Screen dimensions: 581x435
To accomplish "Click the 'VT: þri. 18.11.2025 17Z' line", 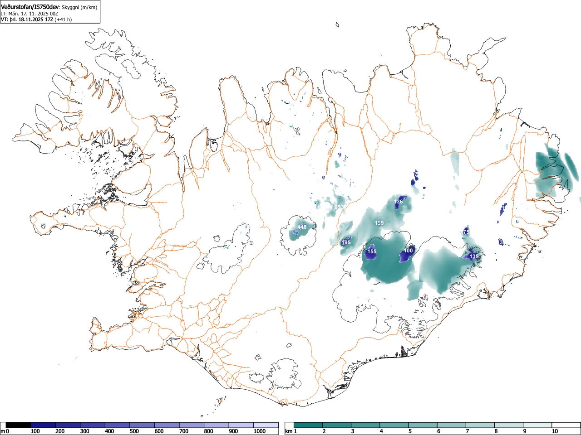I will [x=27, y=19].
